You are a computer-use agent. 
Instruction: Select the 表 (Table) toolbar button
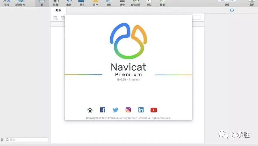42,3
